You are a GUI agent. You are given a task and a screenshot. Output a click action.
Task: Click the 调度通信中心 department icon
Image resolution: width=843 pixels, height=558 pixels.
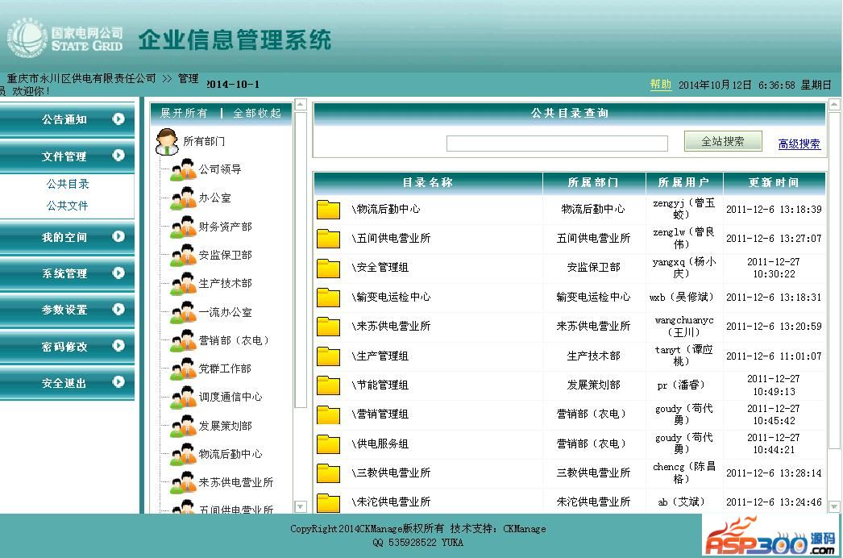183,397
